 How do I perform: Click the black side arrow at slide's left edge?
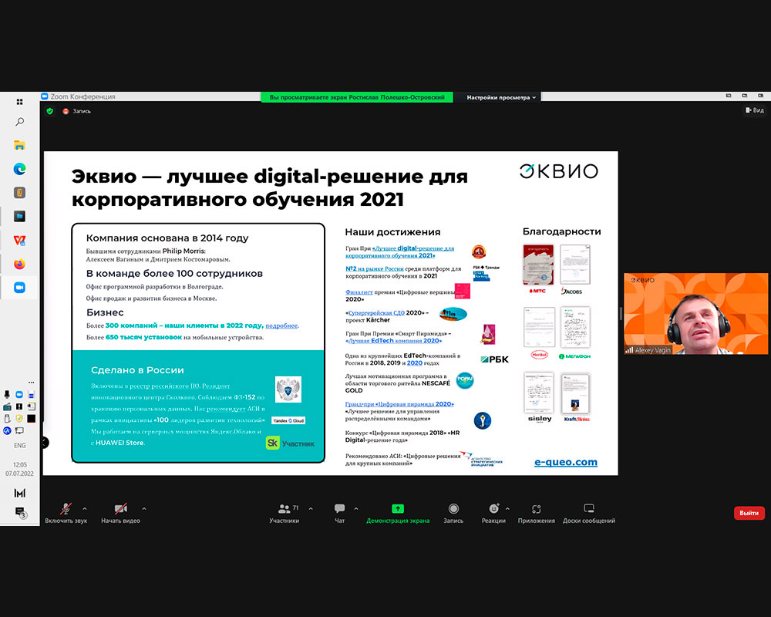coord(45,443)
